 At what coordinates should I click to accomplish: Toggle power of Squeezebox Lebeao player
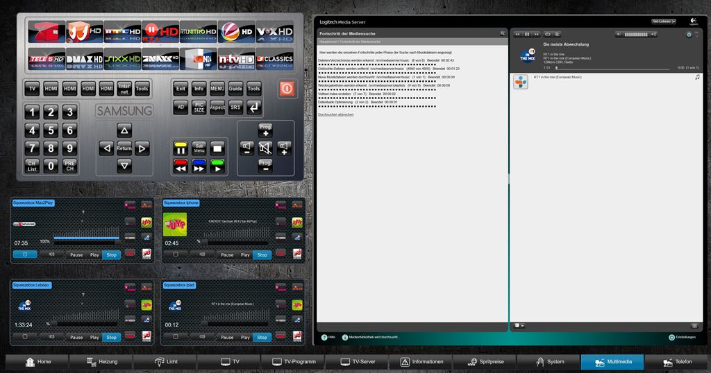[25, 337]
